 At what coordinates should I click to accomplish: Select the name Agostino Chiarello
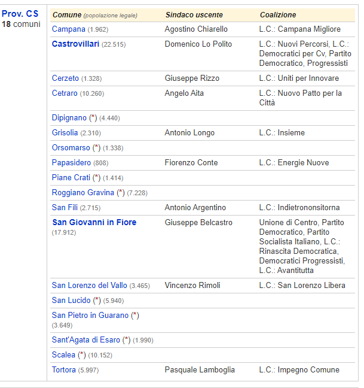click(x=196, y=29)
